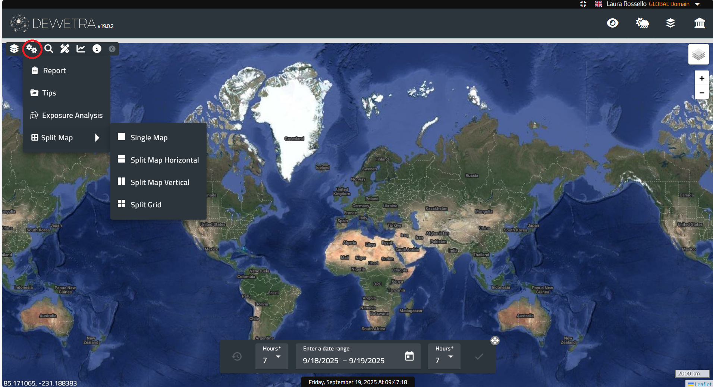The height and width of the screenshot is (387, 713).
Task: Click the tools gears icon
Action: tap(32, 49)
